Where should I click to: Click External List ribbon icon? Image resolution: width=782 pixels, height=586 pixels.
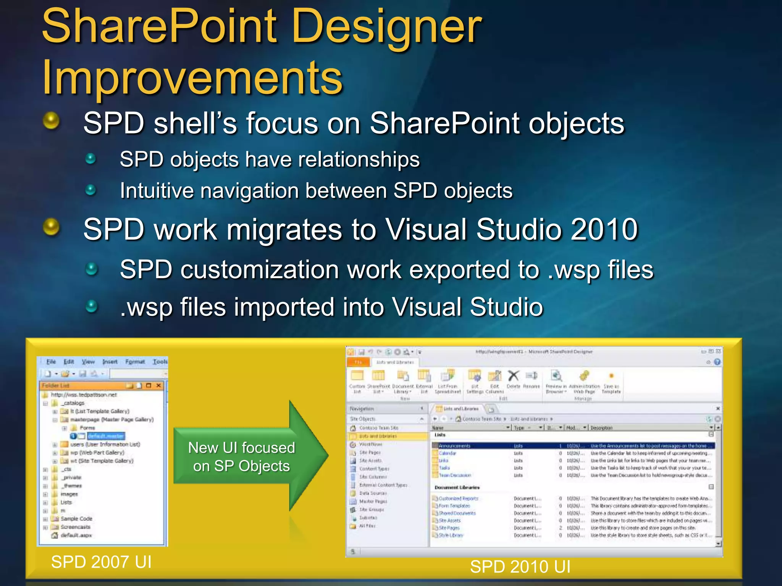[x=424, y=376]
